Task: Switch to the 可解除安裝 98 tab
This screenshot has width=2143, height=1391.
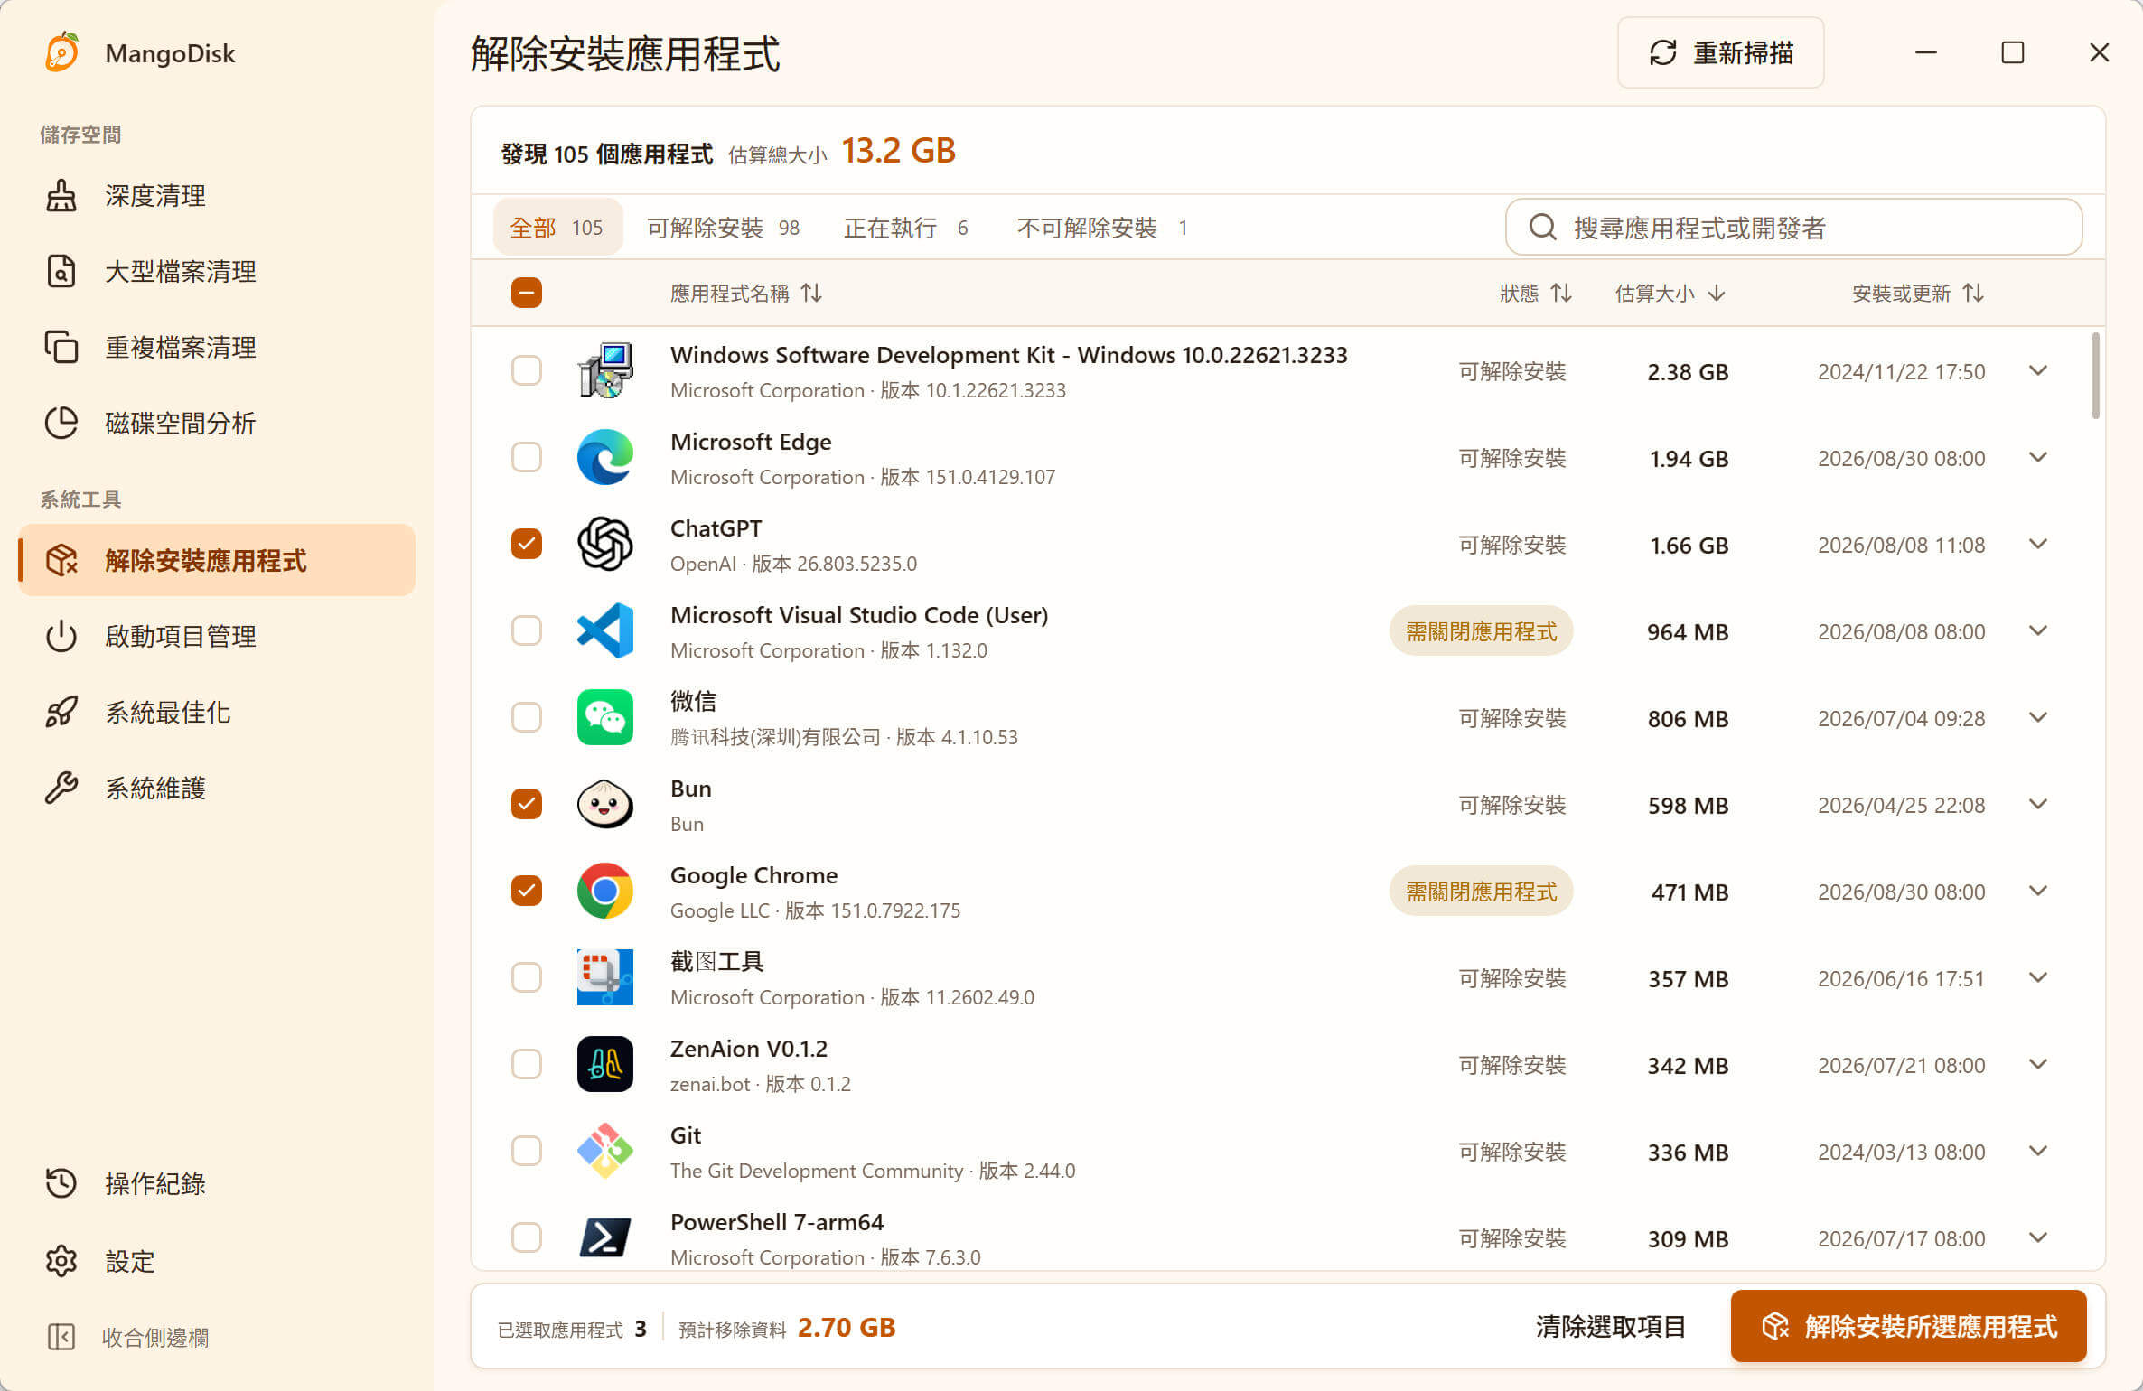Action: point(723,228)
